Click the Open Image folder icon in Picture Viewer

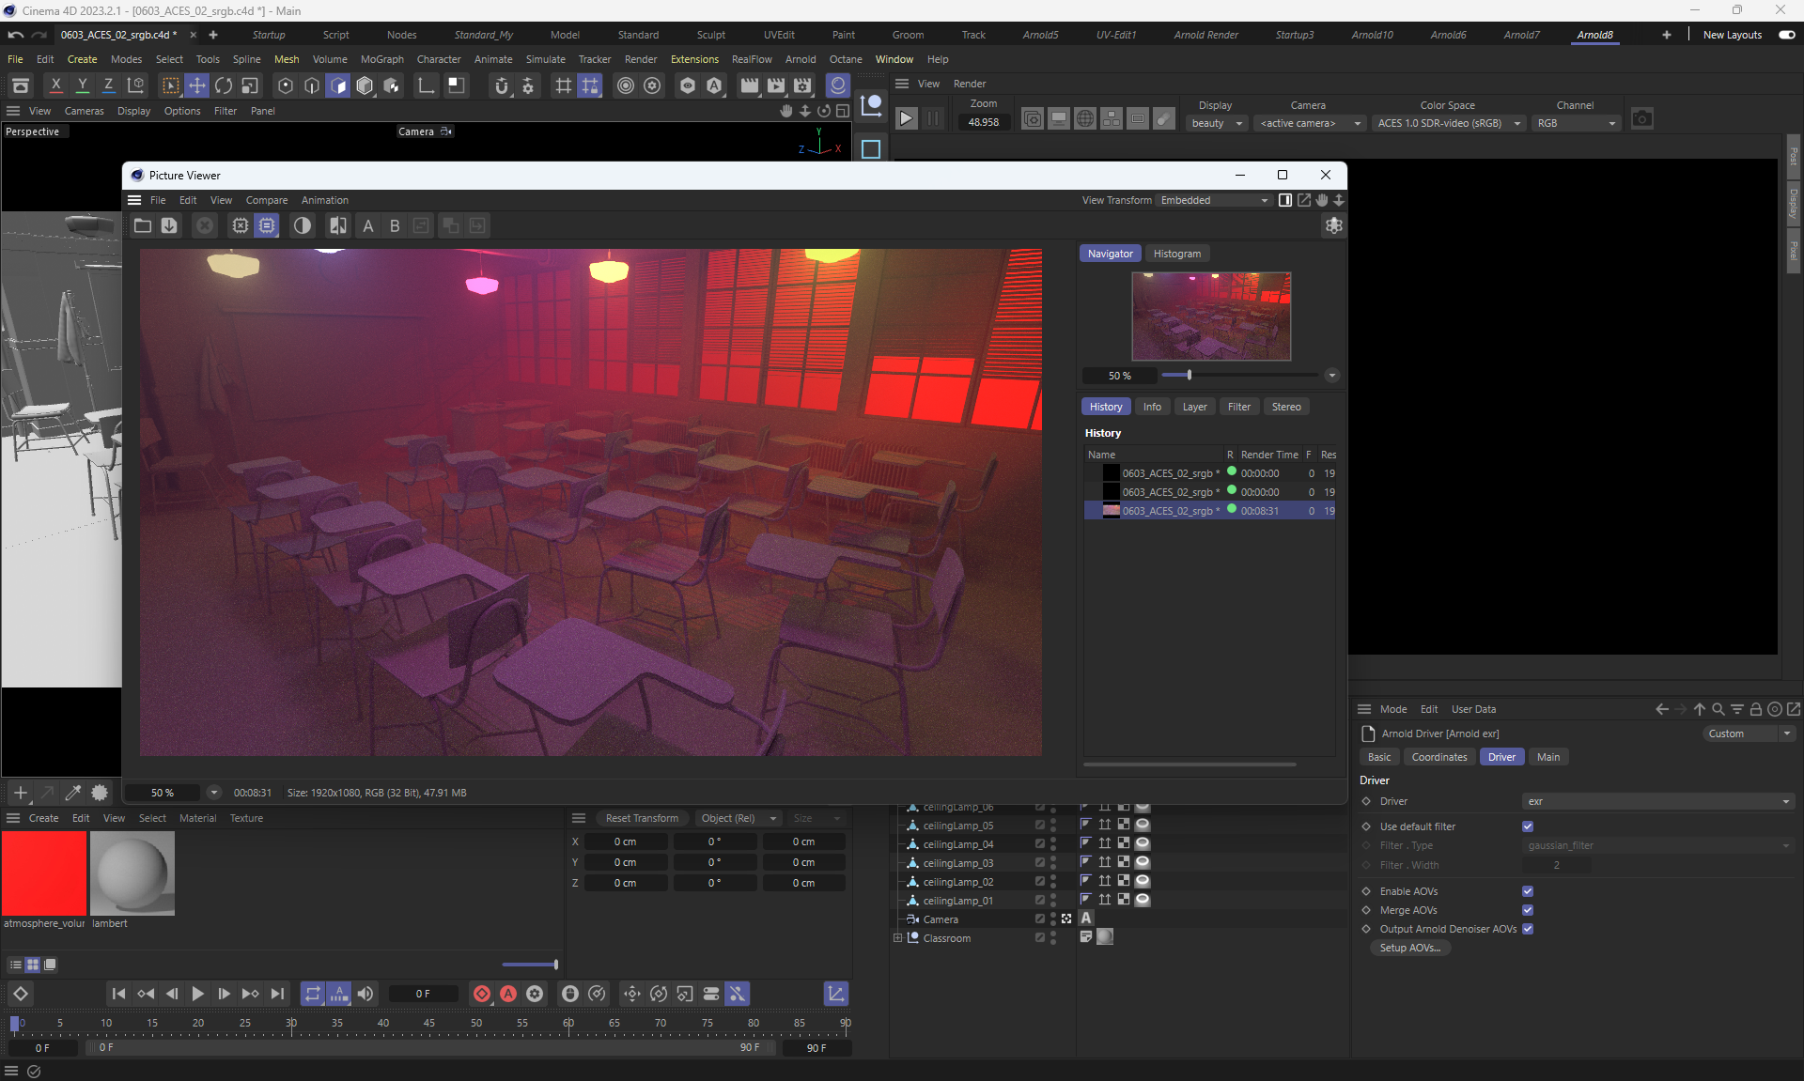click(143, 225)
